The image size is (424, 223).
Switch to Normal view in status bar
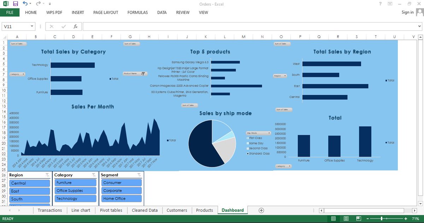(x=333, y=219)
